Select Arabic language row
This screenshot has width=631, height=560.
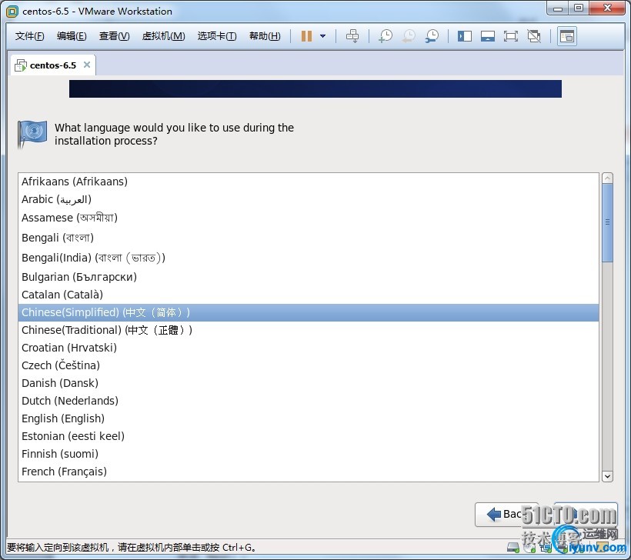pos(309,199)
